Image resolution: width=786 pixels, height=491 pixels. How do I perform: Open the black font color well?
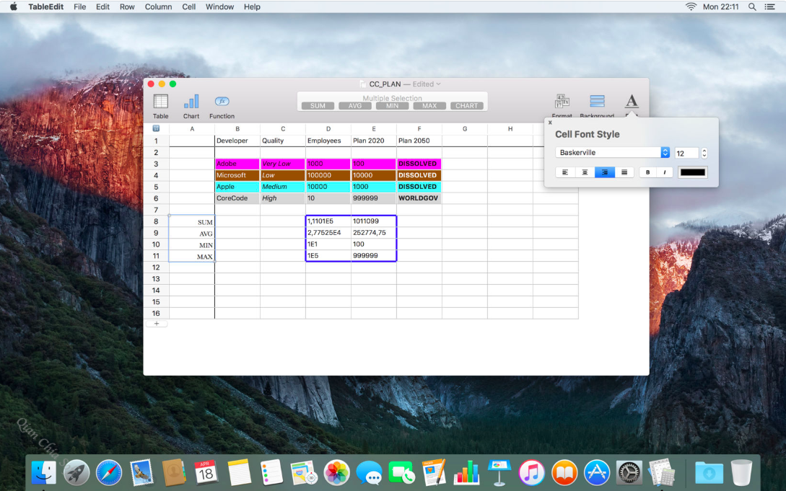click(692, 172)
